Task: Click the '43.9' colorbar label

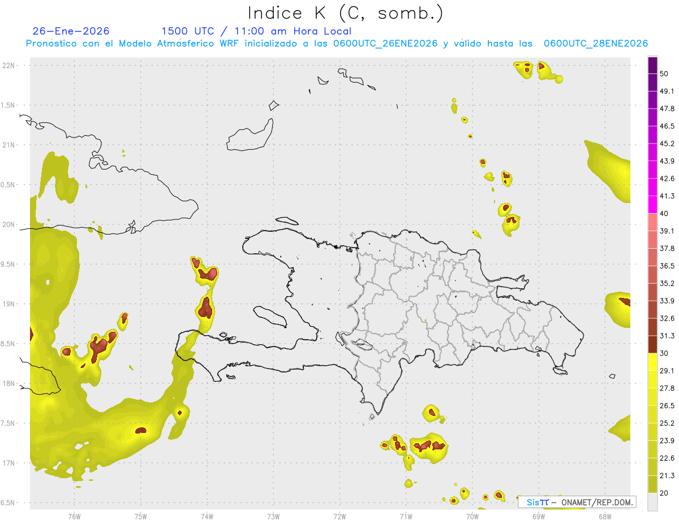Action: click(667, 161)
